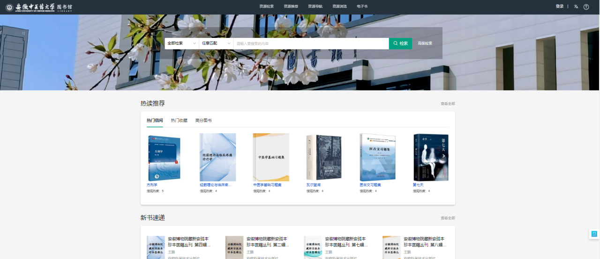Viewport: 600px width, 259px height.
Task: Open new book title ending 第二辑
Action: (x=267, y=242)
